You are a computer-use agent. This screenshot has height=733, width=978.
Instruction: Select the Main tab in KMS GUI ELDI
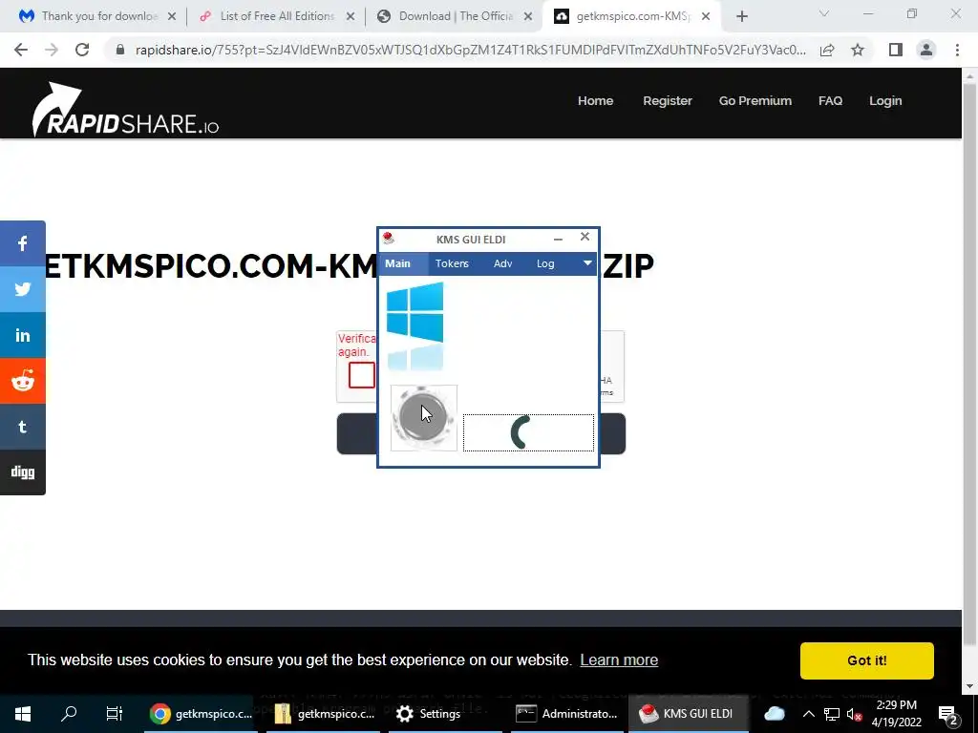pos(398,263)
